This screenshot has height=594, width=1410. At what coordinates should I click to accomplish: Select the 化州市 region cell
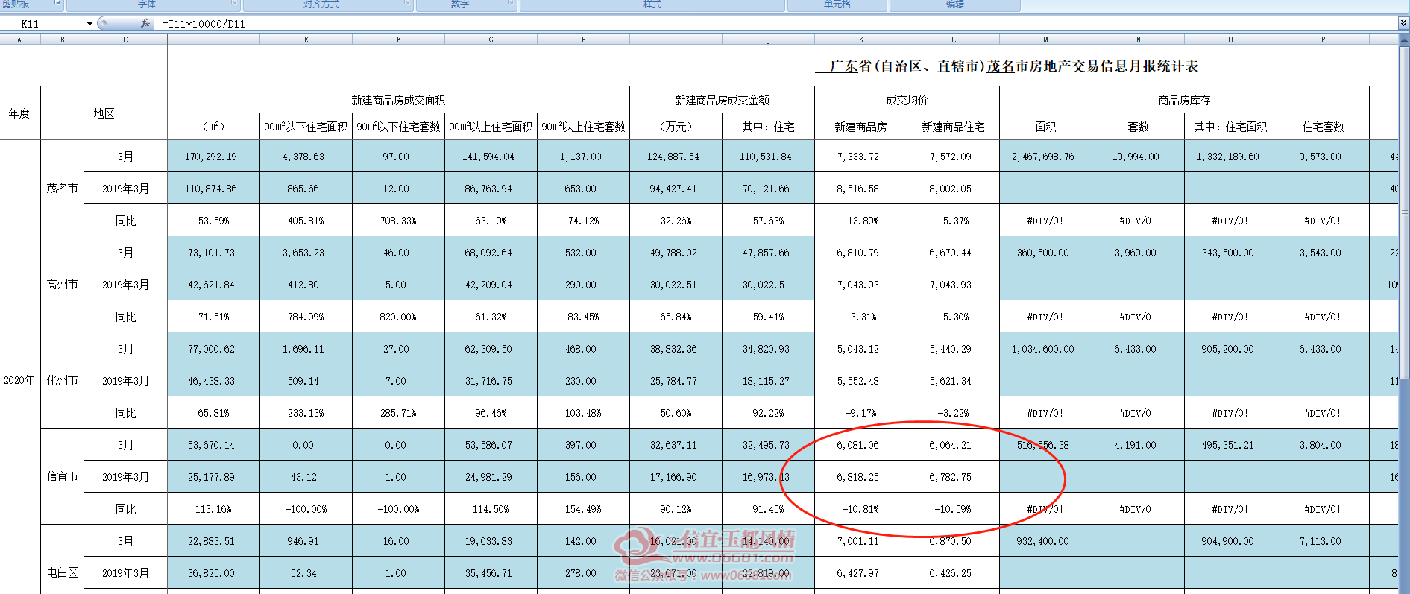(63, 381)
